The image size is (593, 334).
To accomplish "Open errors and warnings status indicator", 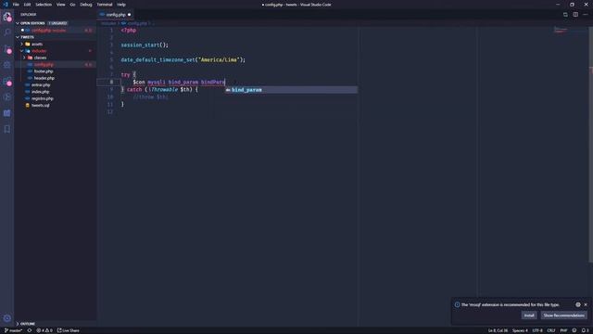I will tap(44, 330).
